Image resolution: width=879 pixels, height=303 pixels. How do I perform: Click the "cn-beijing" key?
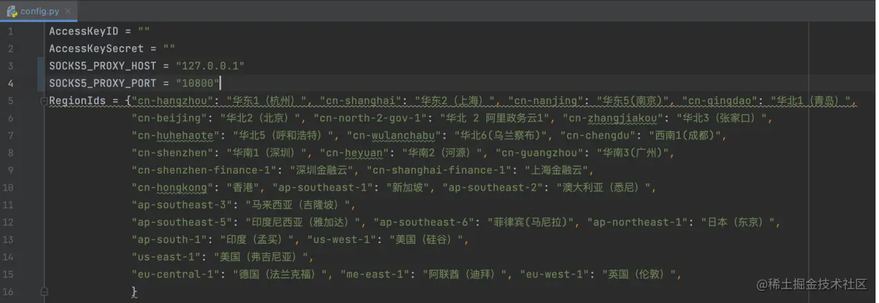coord(169,118)
